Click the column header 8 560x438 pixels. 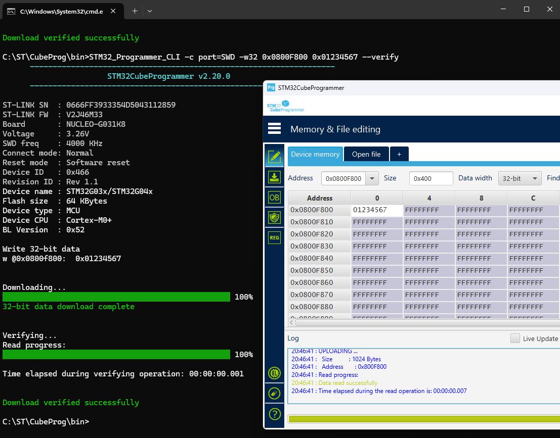(481, 198)
